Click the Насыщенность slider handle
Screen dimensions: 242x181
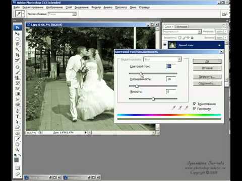coord(137,86)
